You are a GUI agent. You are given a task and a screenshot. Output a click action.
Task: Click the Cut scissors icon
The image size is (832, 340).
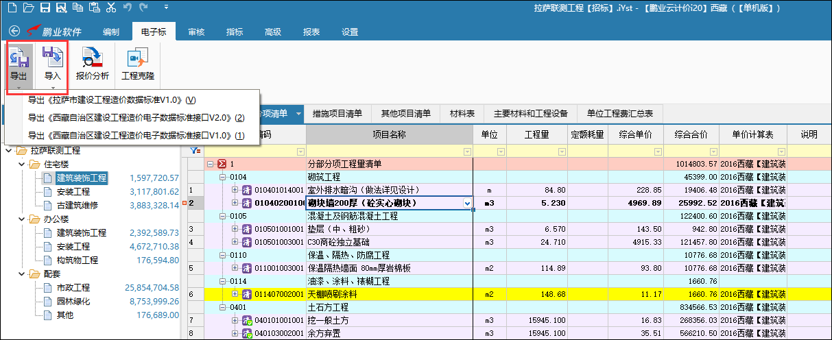(x=112, y=8)
